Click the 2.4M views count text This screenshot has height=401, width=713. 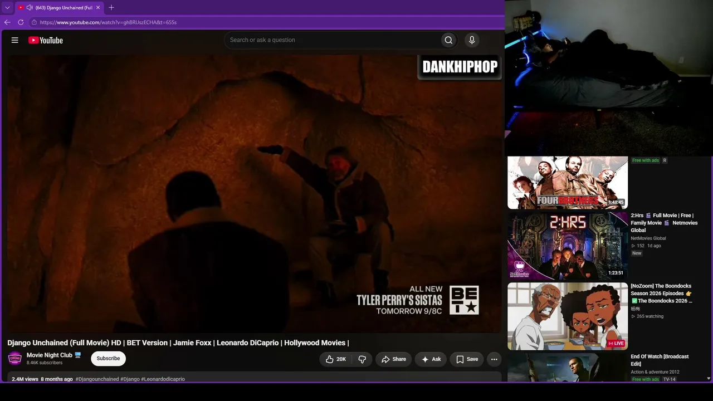25,379
